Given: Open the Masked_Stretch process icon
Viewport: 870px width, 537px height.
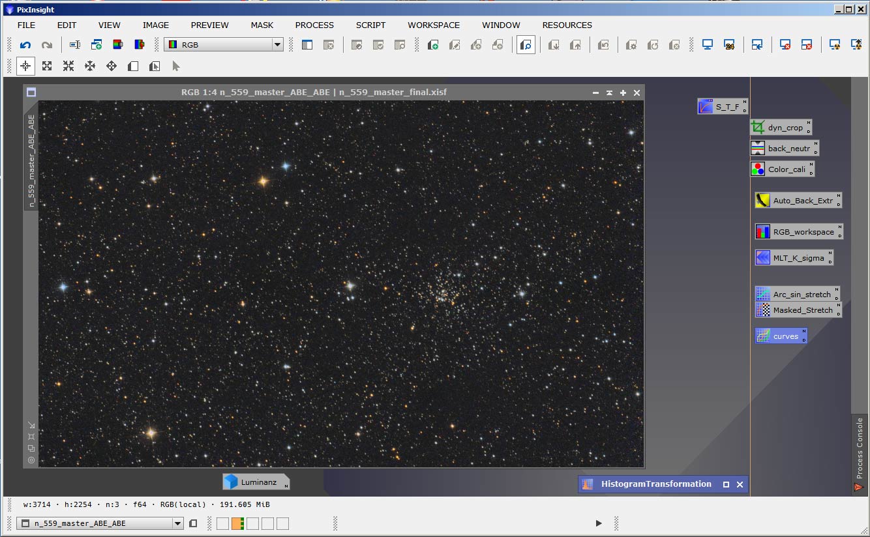Looking at the screenshot, I should tap(798, 310).
